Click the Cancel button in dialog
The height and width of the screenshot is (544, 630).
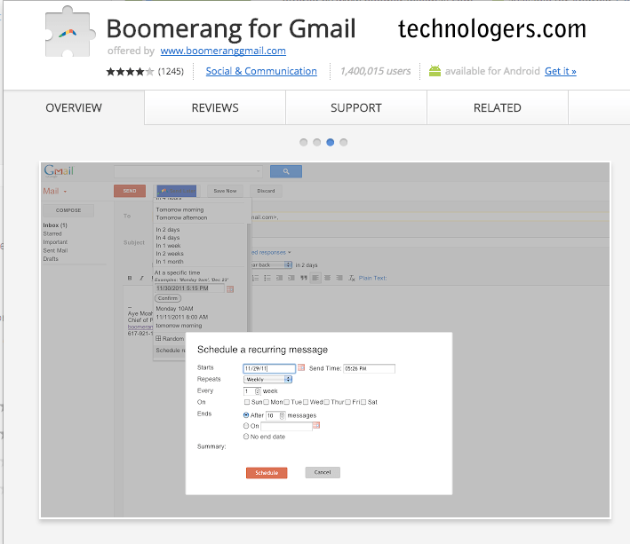pos(323,472)
